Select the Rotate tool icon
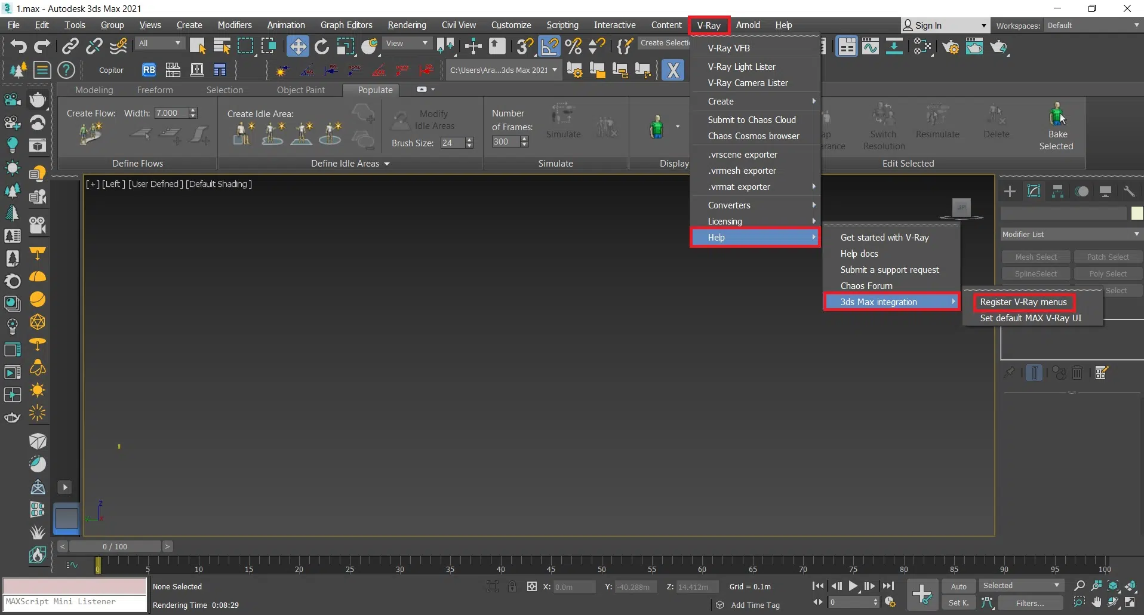 click(x=322, y=46)
